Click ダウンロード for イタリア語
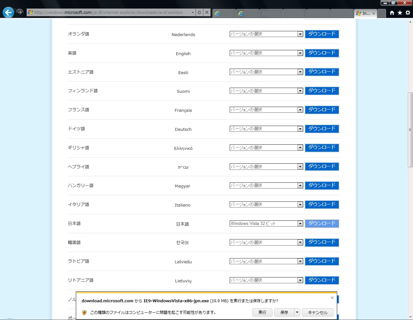 (322, 204)
